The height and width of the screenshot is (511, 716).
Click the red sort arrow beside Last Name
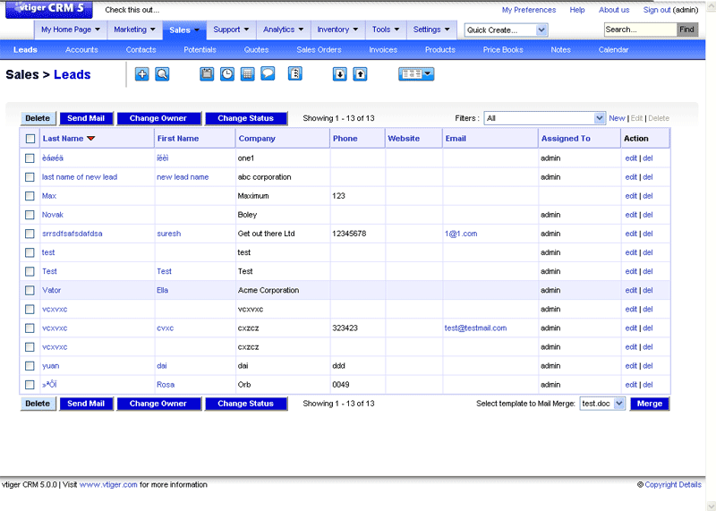(x=91, y=139)
